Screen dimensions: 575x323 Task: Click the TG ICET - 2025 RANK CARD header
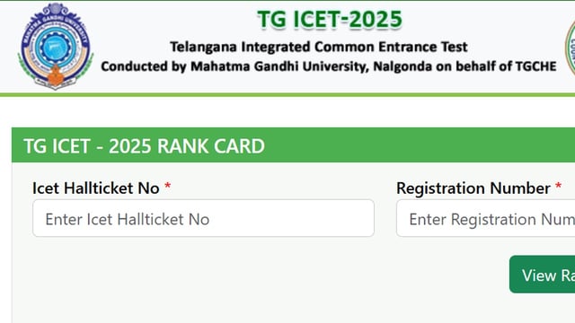(x=144, y=146)
